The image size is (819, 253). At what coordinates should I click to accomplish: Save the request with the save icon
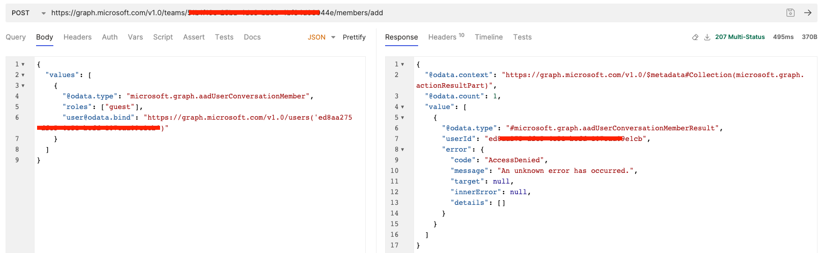tap(790, 13)
